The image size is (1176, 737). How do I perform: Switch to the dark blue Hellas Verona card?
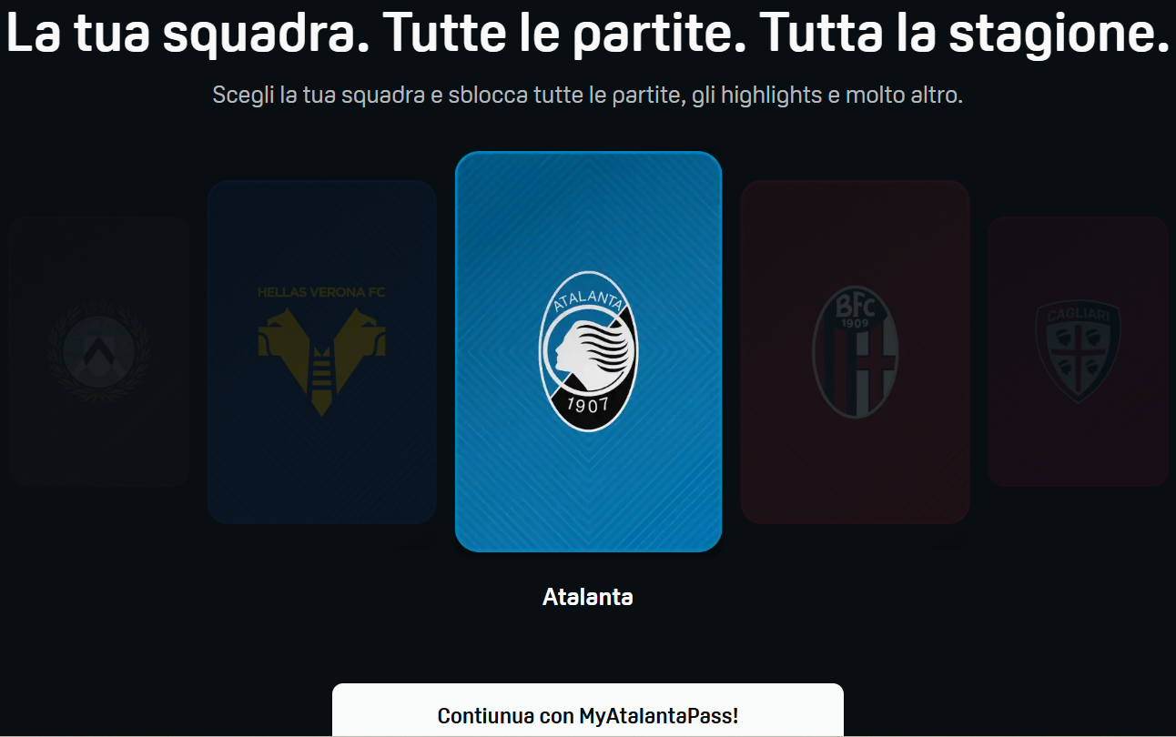coord(322,352)
